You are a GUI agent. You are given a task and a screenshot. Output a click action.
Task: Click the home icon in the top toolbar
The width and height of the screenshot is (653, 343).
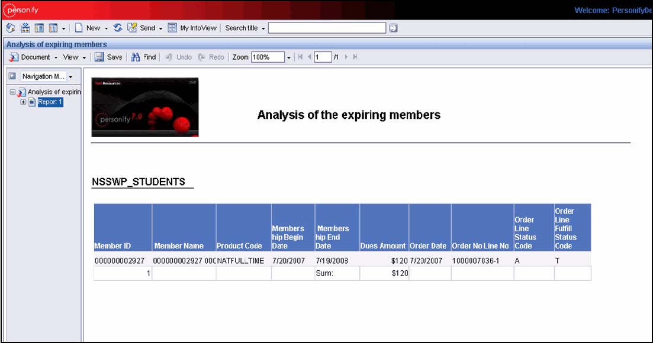[10, 28]
